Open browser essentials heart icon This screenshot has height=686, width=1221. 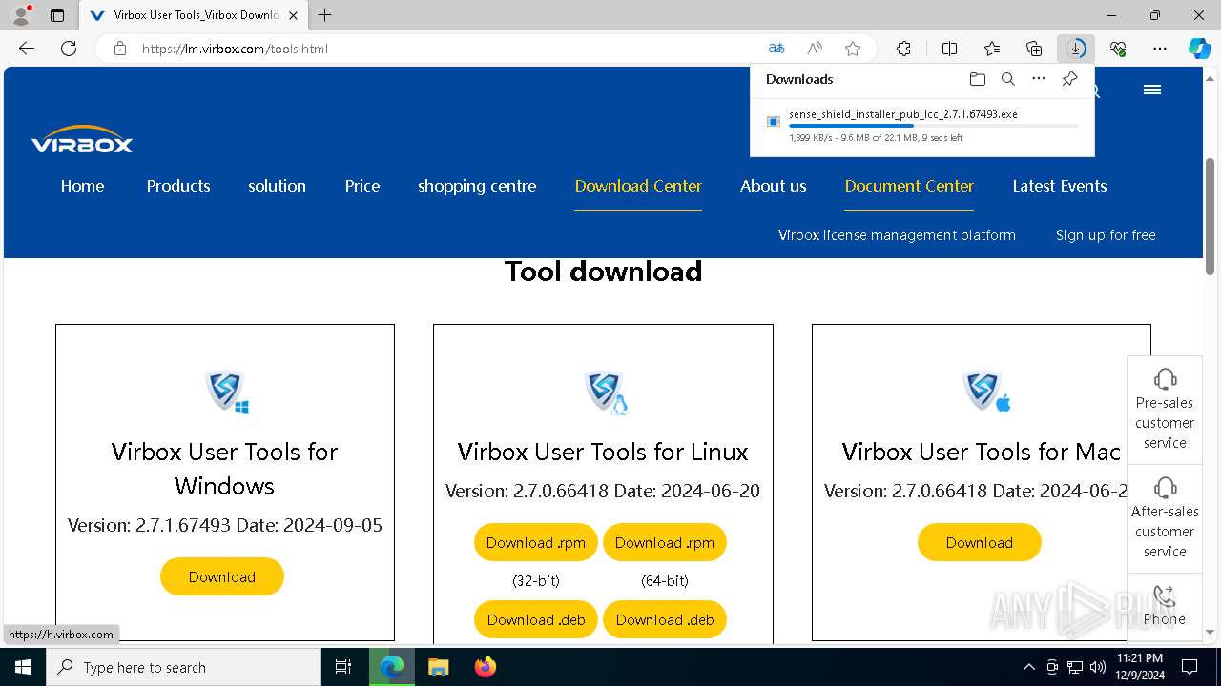(x=1118, y=49)
